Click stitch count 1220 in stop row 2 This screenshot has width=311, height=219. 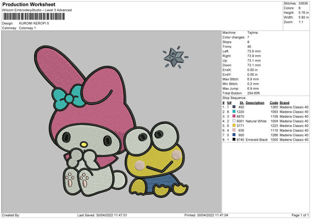pos(241,112)
